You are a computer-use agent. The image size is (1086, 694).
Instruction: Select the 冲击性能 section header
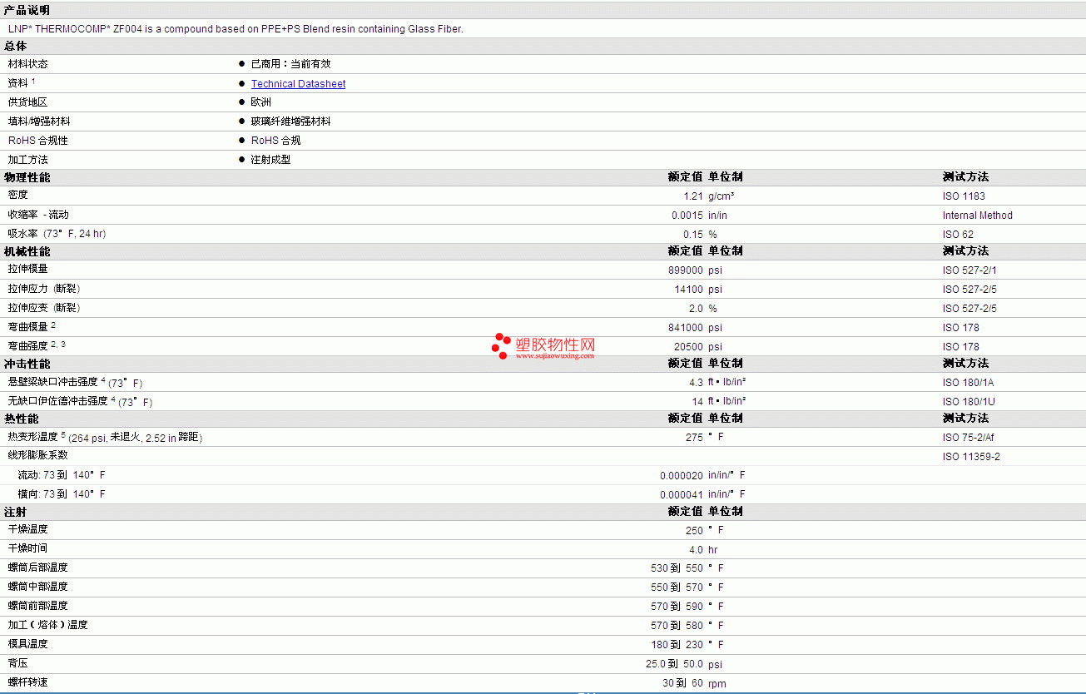(x=27, y=364)
